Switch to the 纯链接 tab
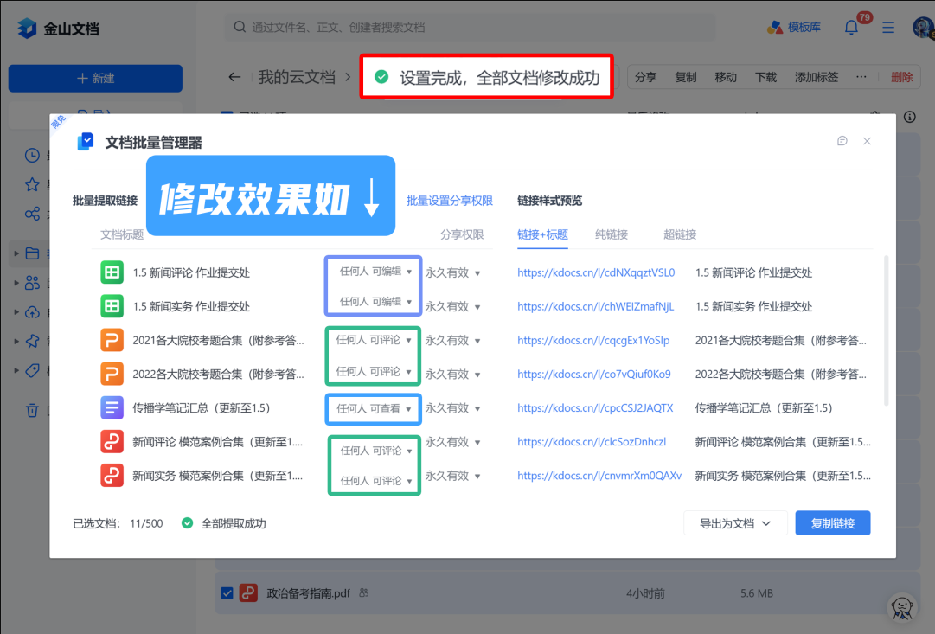The image size is (935, 634). click(612, 234)
